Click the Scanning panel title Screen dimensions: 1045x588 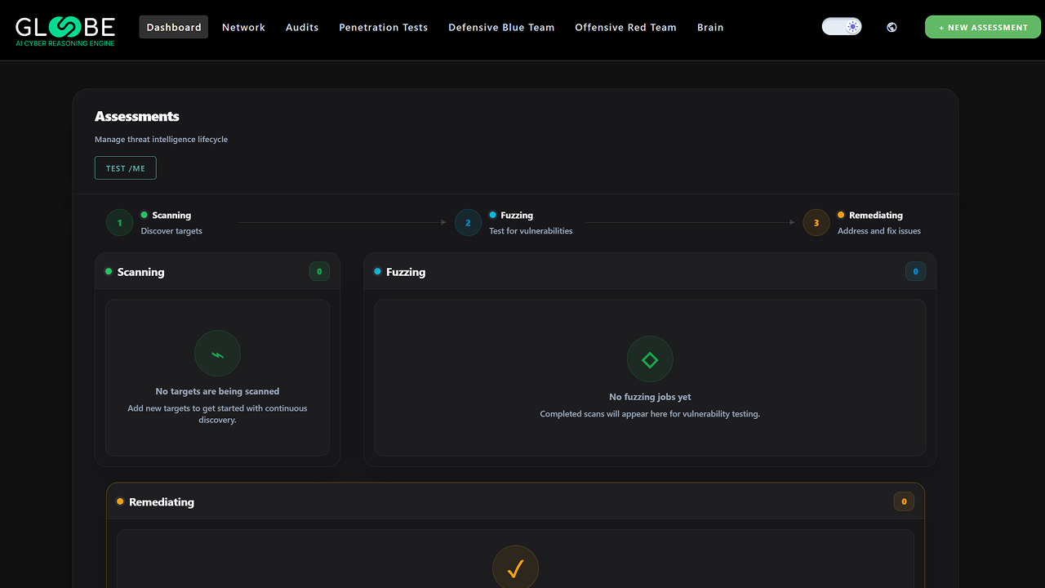pos(140,272)
